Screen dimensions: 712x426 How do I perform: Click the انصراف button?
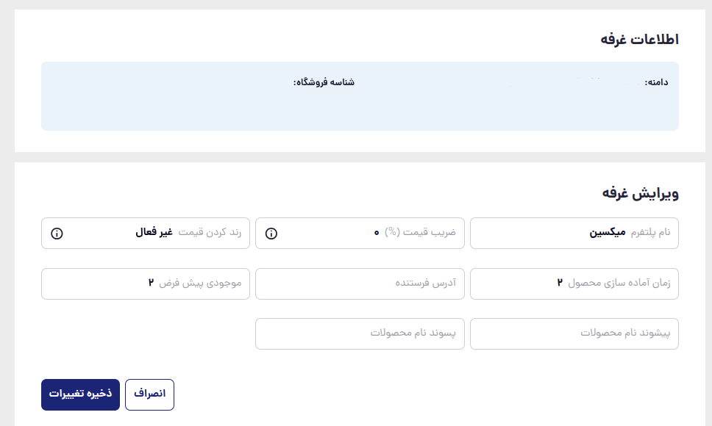[149, 394]
